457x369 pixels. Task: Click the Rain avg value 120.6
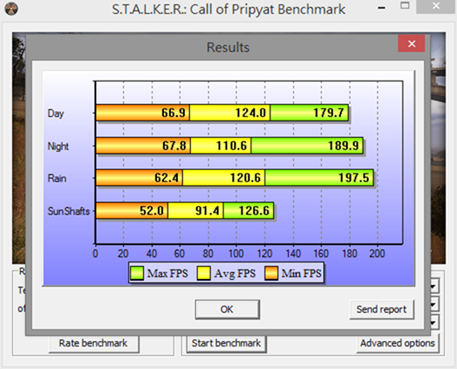click(x=245, y=178)
